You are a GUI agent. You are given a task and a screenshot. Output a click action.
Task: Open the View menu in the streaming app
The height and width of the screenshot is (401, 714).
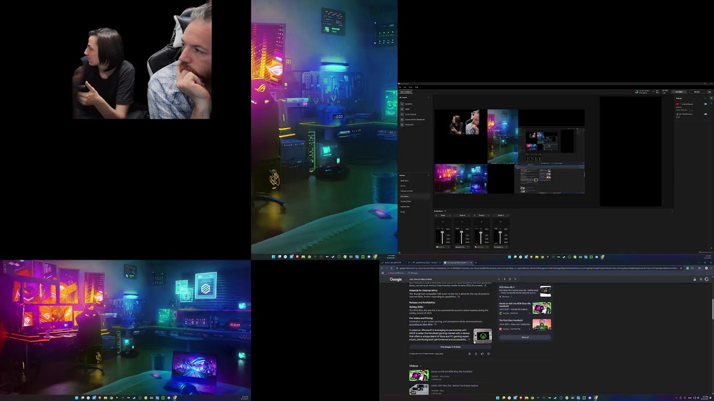[x=411, y=87]
